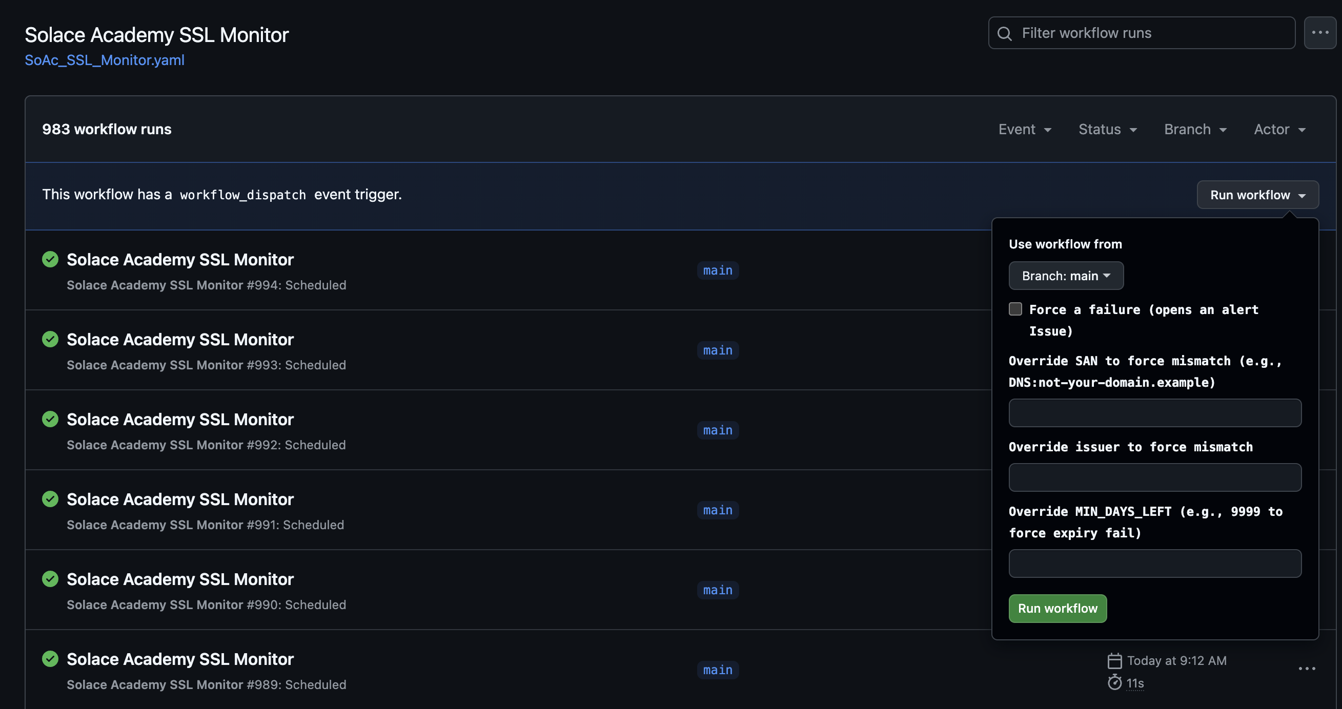Click the search magnifier icon in filter box

[x=1004, y=33]
